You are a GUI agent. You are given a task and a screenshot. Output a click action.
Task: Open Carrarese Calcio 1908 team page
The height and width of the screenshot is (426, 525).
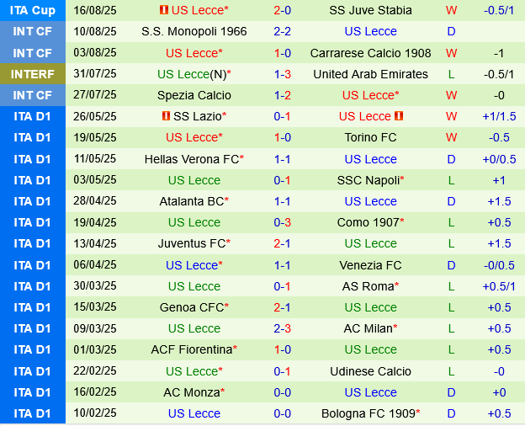(x=370, y=53)
